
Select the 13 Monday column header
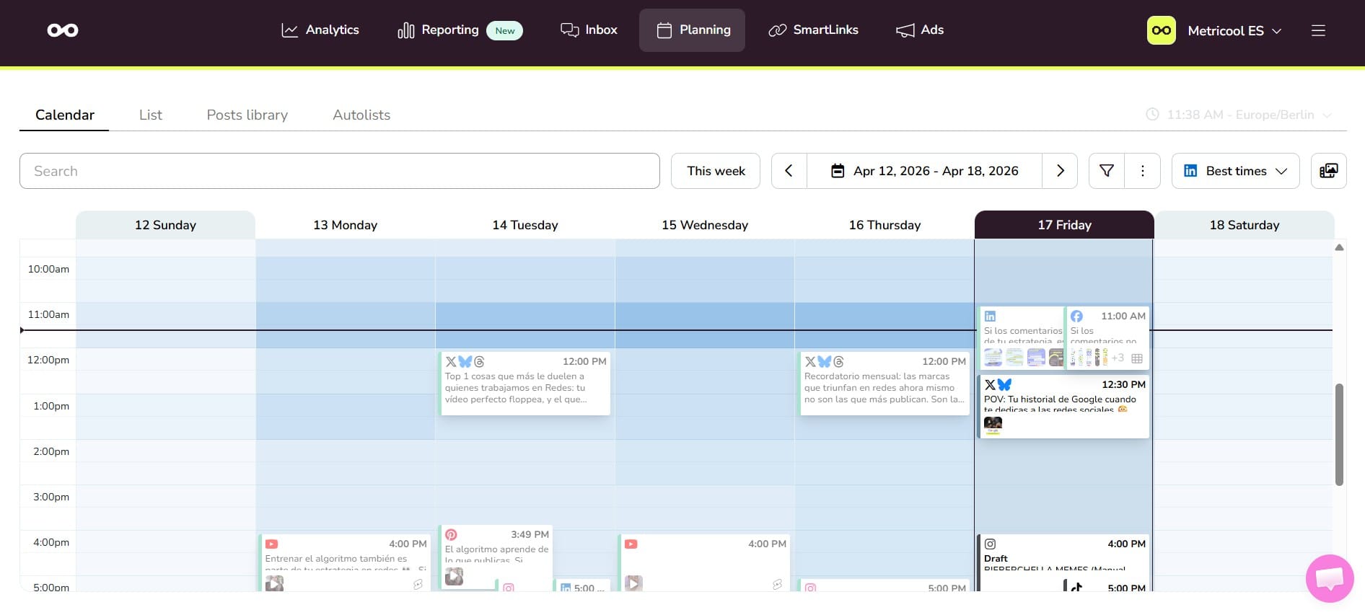[x=345, y=225]
